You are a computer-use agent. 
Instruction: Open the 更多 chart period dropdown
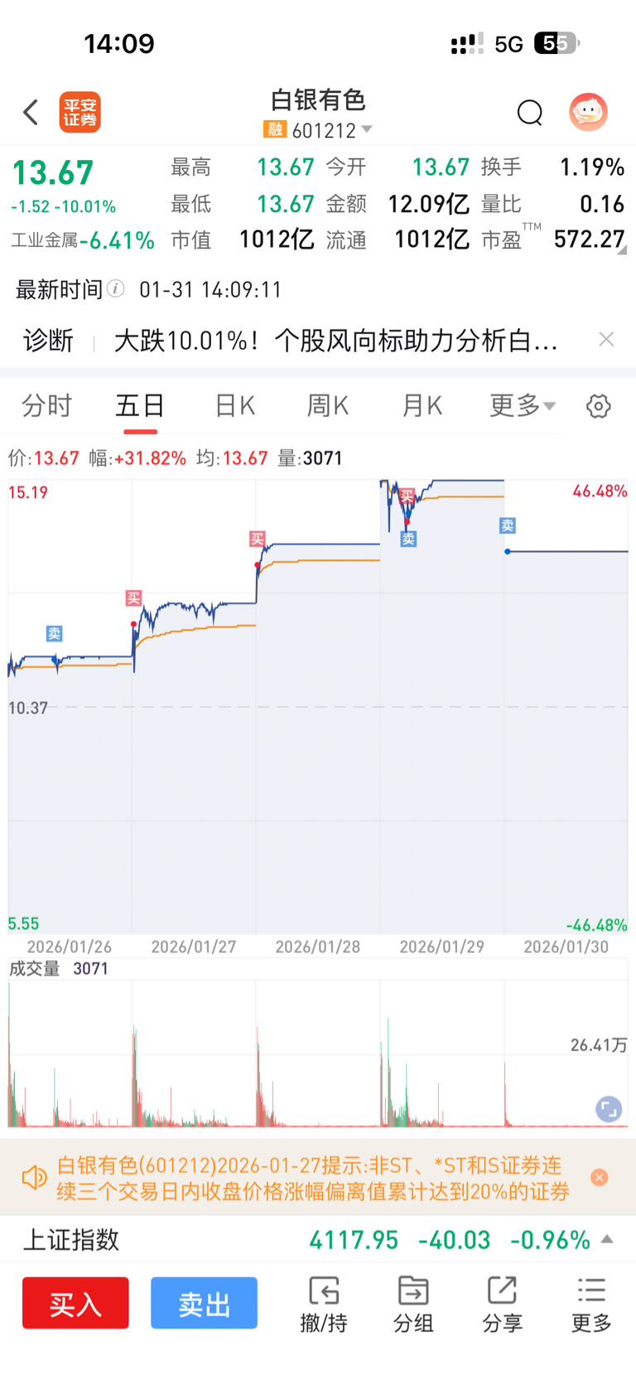click(523, 405)
